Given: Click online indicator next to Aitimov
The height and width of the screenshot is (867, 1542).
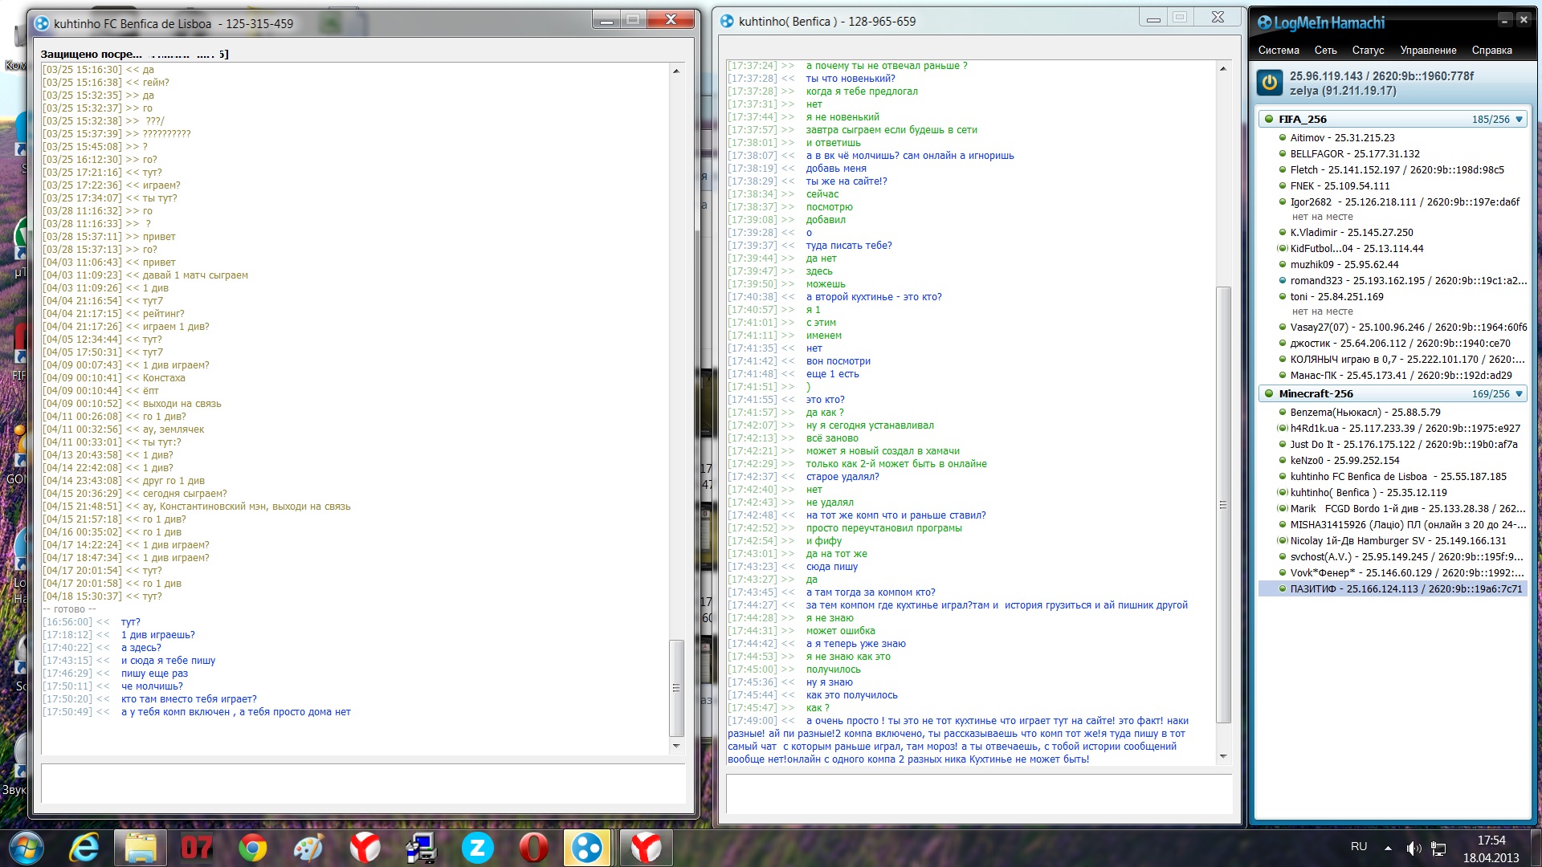Looking at the screenshot, I should point(1283,137).
